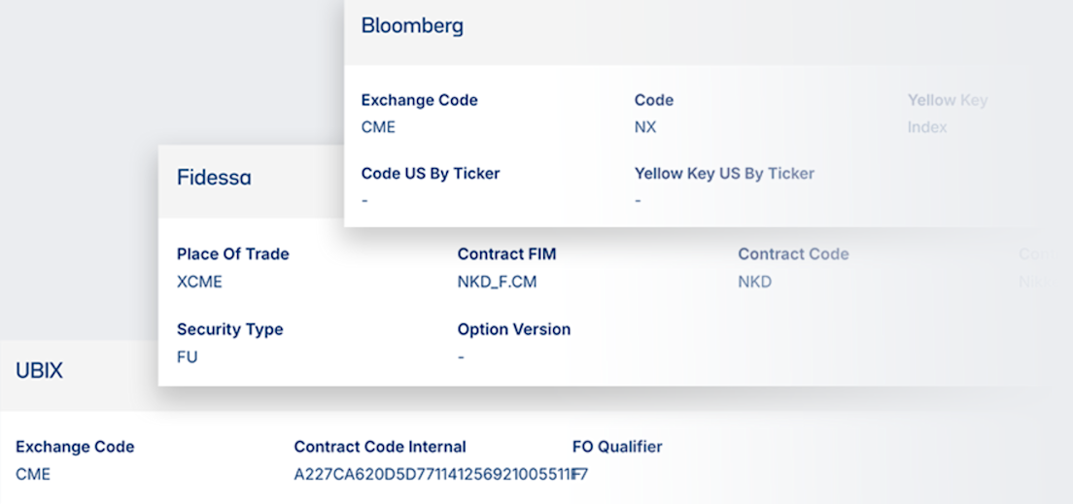Screen dimensions: 1073x504
Task: Click the NKD contract code value
Action: coord(755,282)
